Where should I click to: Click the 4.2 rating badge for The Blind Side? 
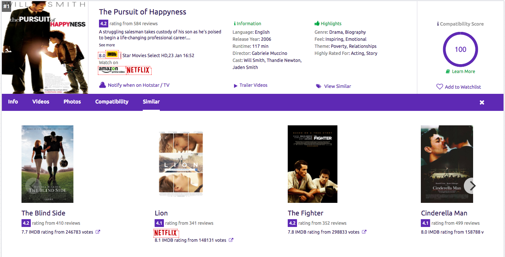point(26,223)
